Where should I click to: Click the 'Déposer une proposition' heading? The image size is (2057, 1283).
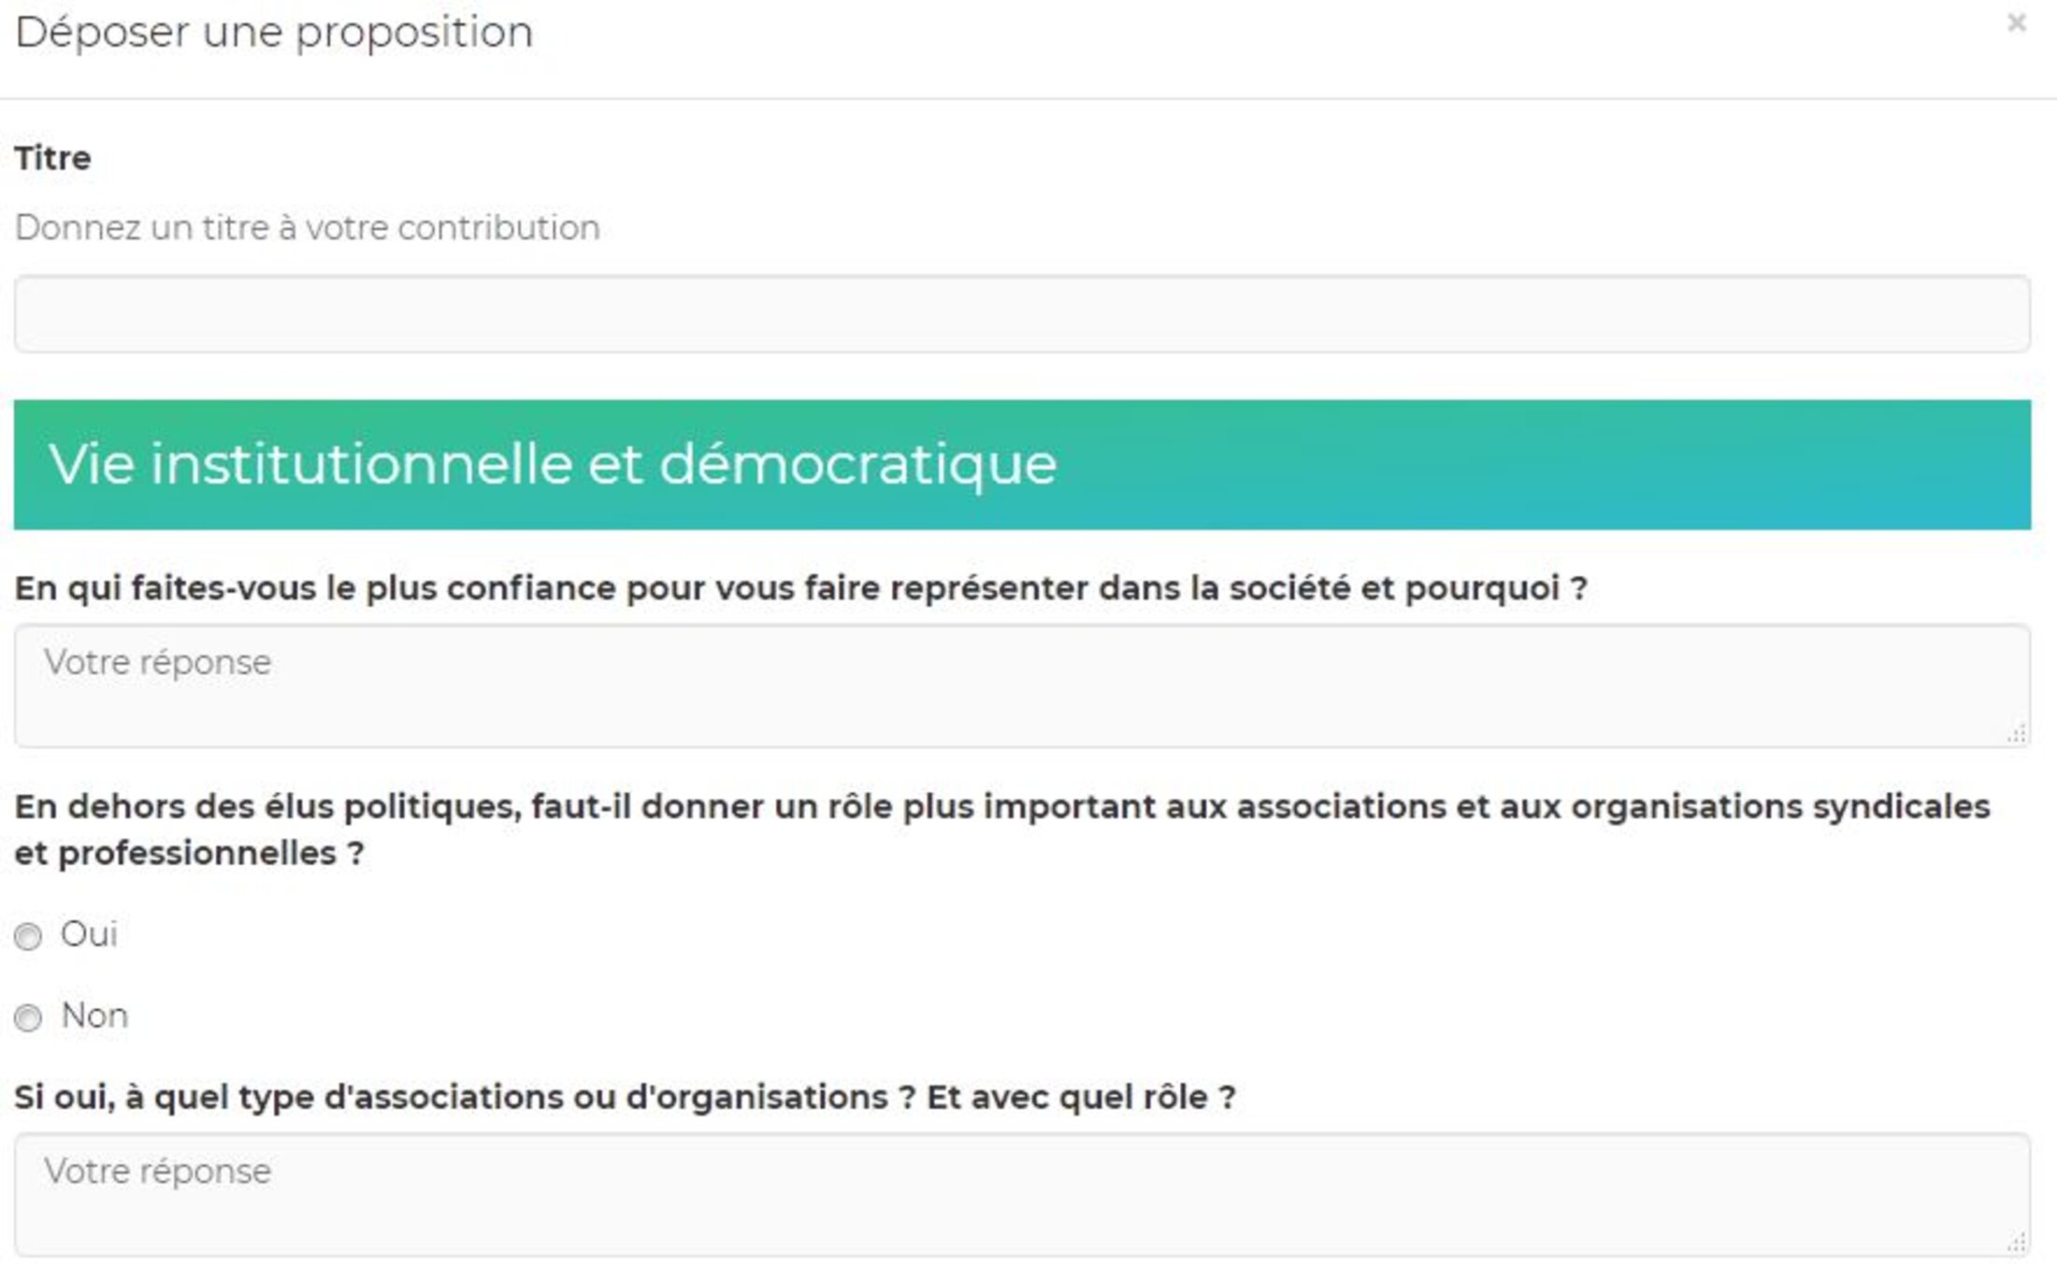[274, 33]
